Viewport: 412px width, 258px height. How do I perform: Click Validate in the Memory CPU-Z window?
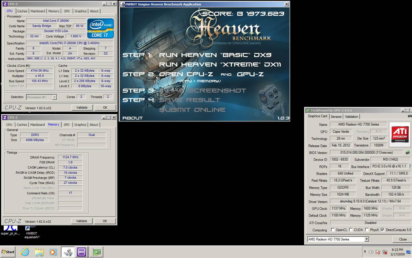(82, 221)
